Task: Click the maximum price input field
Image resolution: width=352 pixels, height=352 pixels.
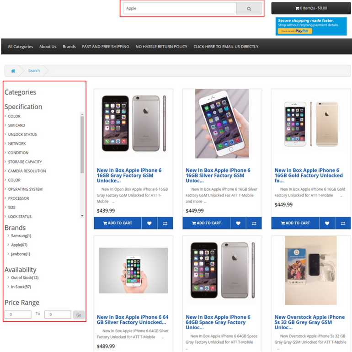Action: [58, 315]
